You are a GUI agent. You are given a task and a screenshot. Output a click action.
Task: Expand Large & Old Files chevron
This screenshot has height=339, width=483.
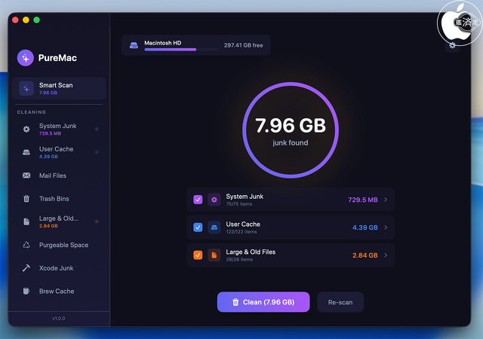[386, 255]
